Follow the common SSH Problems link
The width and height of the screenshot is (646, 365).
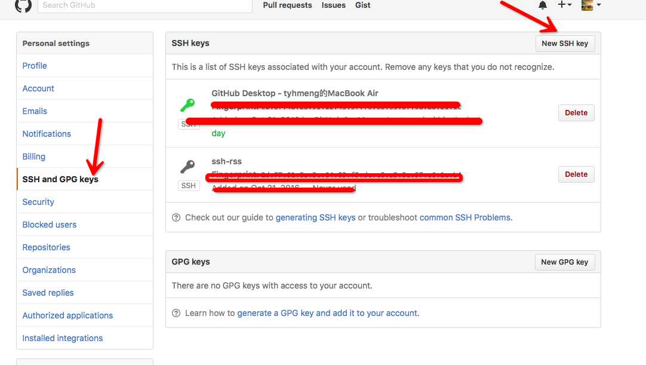(x=466, y=217)
